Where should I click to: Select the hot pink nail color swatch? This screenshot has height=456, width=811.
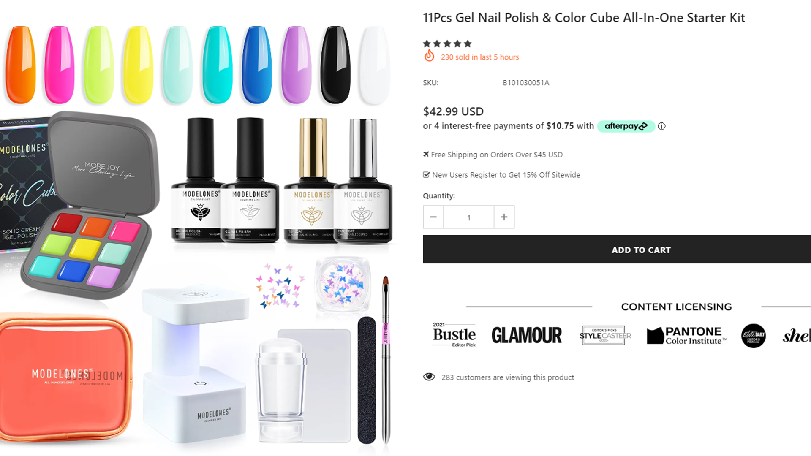click(60, 65)
